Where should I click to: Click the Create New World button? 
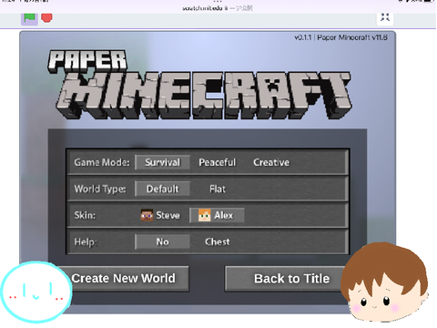pyautogui.click(x=123, y=279)
